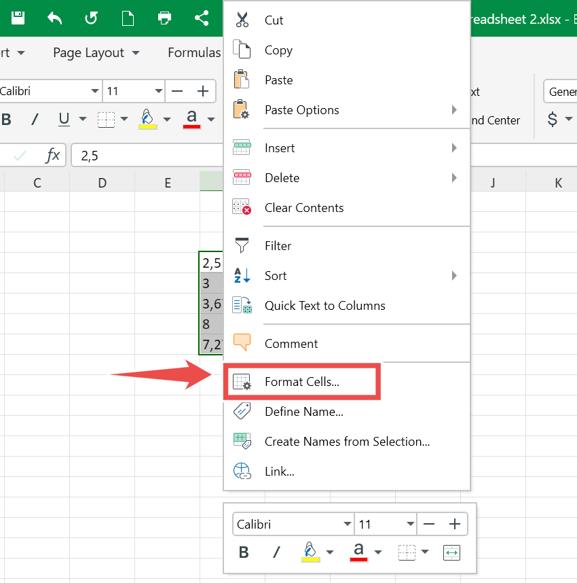Click the cell containing 8

pyautogui.click(x=211, y=324)
